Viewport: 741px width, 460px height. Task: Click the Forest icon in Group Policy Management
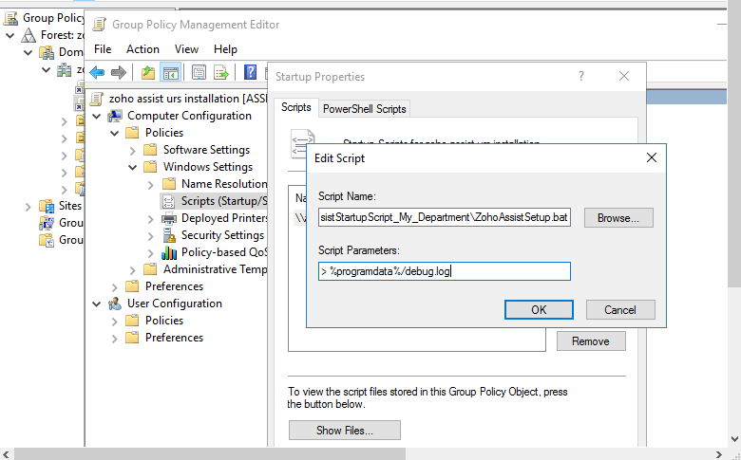pos(28,35)
